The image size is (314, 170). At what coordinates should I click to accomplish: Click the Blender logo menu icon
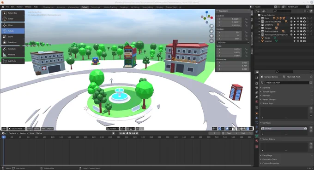(x=3, y=7)
